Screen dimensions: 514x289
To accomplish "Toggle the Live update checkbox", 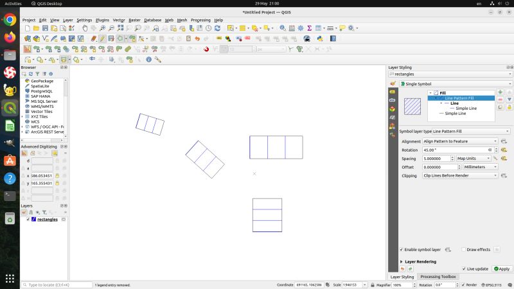I will pos(463,268).
